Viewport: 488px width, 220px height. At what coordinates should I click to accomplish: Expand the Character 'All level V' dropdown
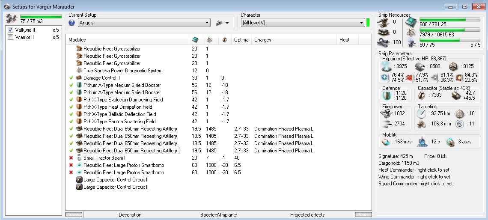tap(303, 23)
